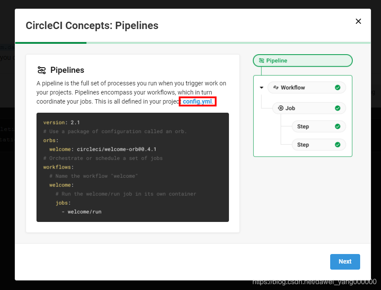Screen dimensions: 381x290
Task: Click the Job circular icon
Action: 281,108
